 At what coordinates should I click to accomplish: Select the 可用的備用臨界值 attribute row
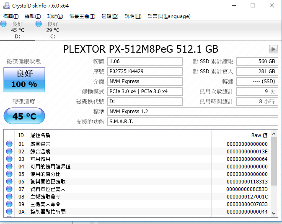click(137, 166)
